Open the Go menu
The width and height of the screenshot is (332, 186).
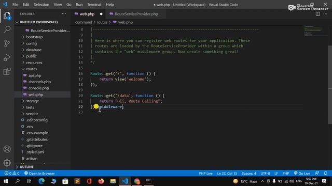69,5
